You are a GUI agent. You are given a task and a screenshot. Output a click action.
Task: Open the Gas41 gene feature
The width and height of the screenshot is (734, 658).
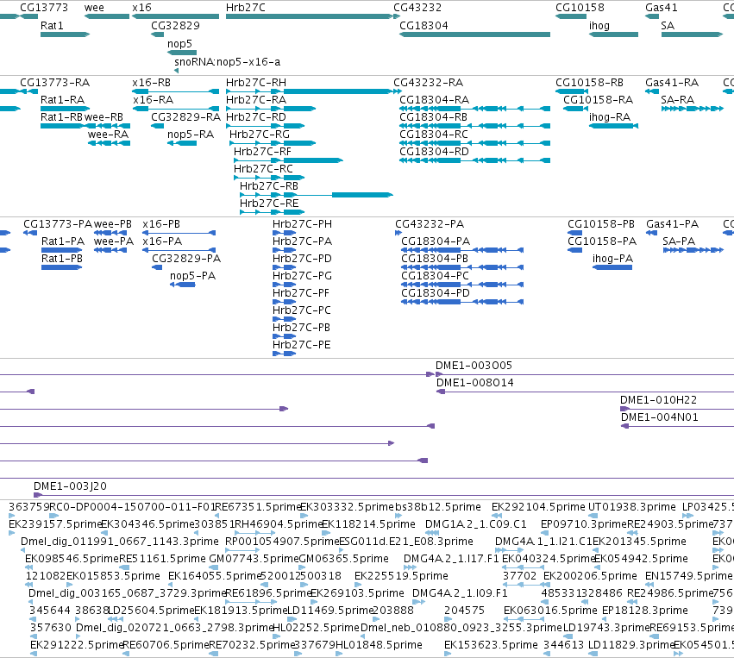(652, 16)
